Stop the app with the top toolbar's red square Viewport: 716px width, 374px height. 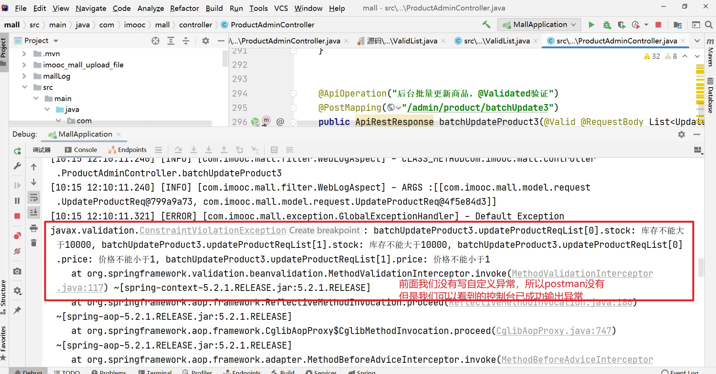[658, 25]
